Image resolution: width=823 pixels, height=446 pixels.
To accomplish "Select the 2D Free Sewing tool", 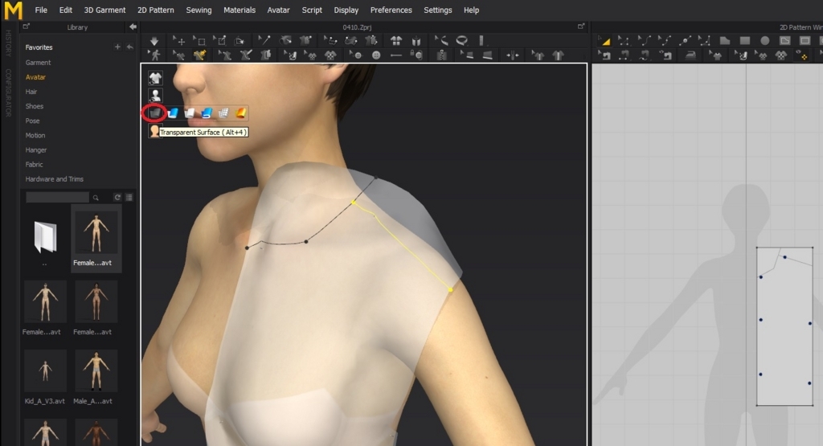I will [644, 55].
